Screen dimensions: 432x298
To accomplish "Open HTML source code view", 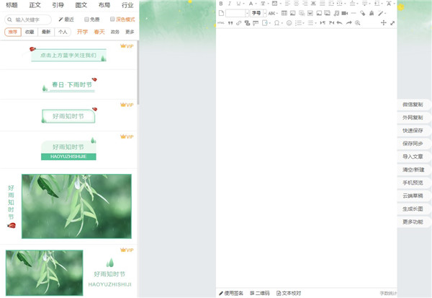I will 221,23.
